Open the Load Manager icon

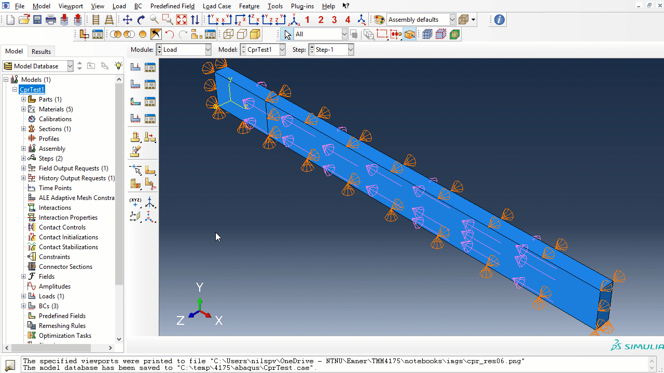[x=150, y=67]
